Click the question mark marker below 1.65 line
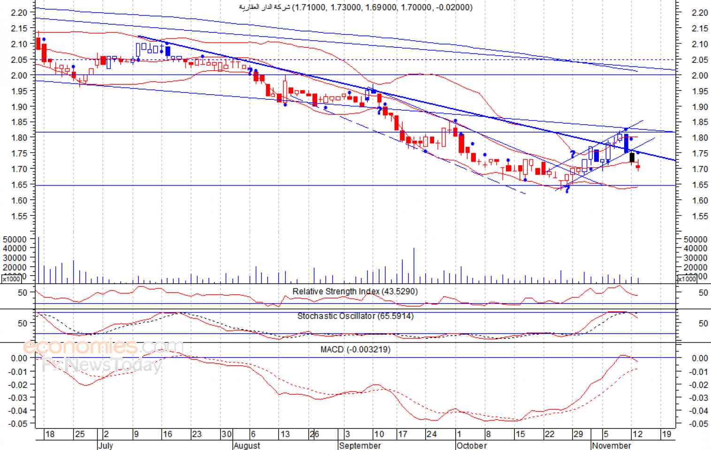Image resolution: width=711 pixels, height=450 pixels. point(567,189)
